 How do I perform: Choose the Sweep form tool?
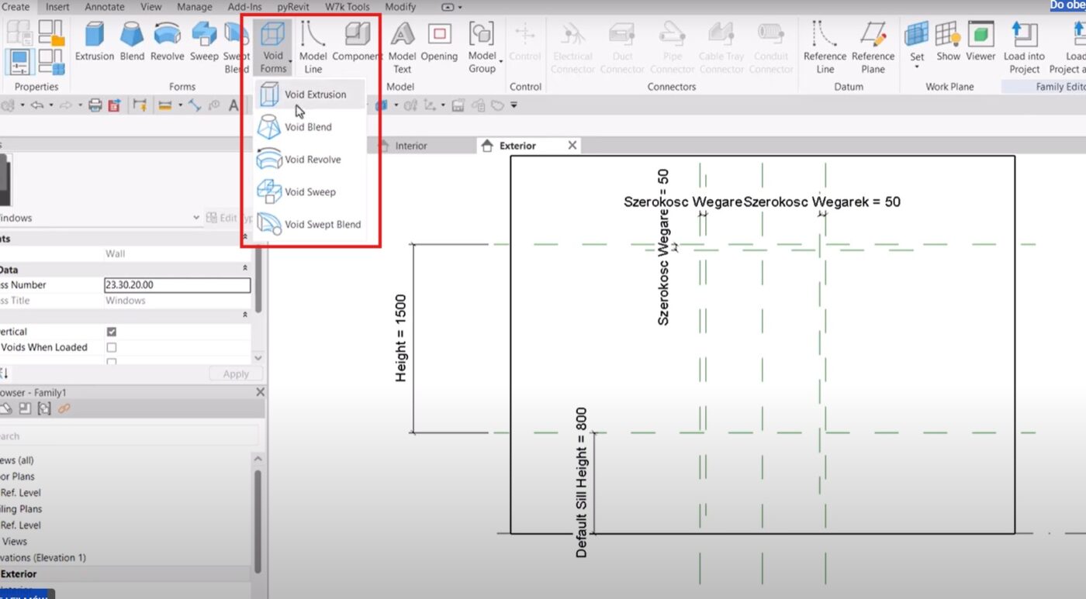coord(204,42)
